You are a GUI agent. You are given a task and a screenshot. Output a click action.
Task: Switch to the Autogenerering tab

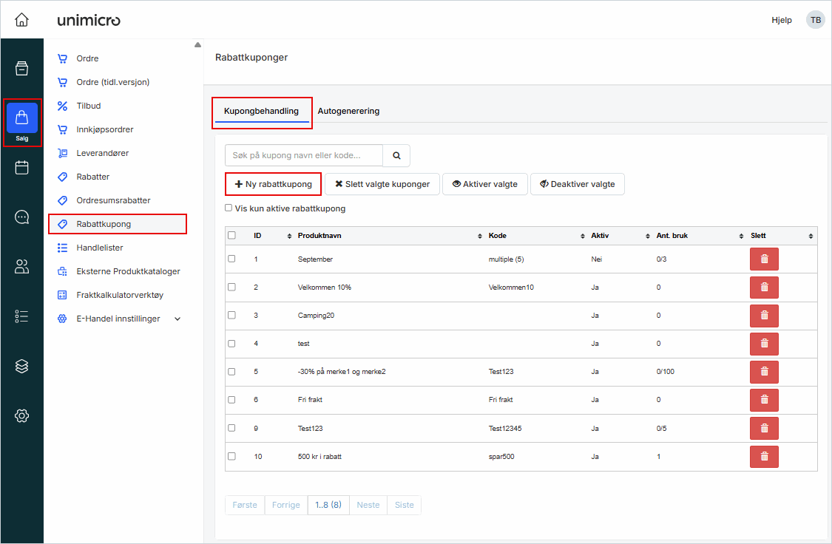pos(348,111)
